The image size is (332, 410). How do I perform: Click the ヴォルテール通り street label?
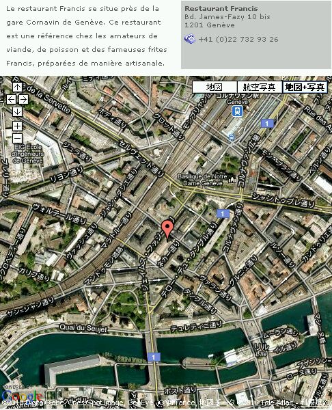tap(59, 214)
